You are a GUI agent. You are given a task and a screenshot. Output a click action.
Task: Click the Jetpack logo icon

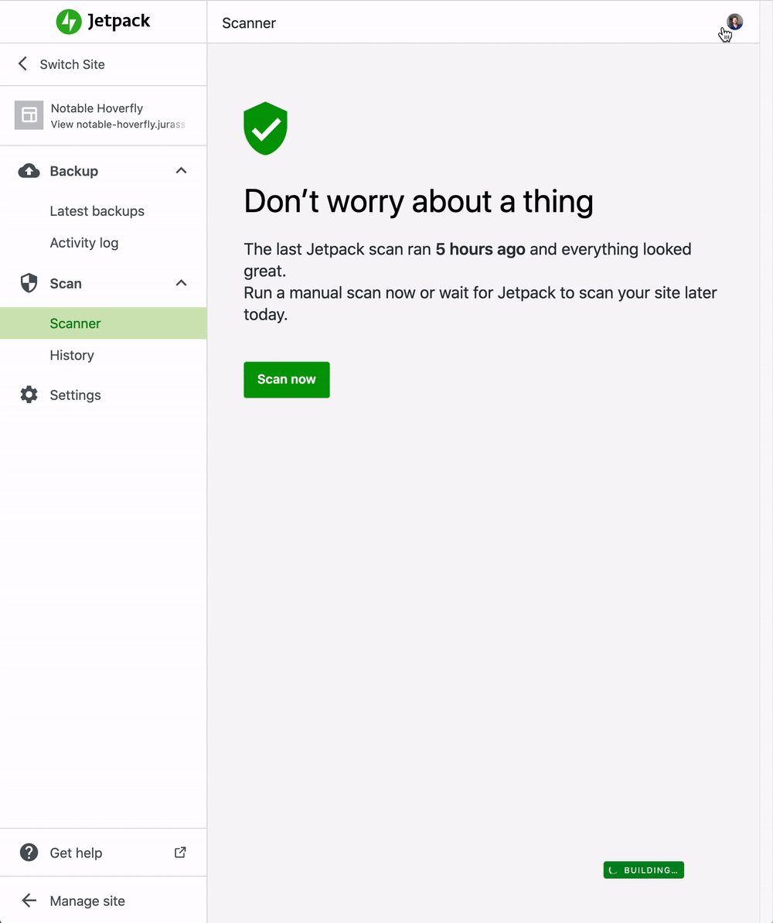coord(69,22)
